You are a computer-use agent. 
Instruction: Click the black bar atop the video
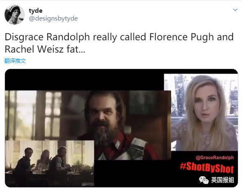click(x=84, y=80)
